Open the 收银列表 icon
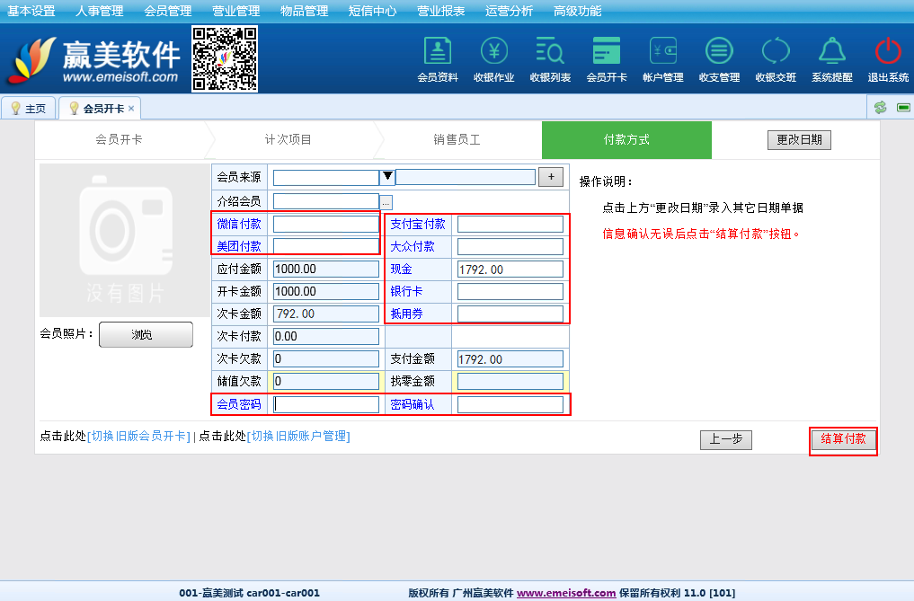Image resolution: width=914 pixels, height=601 pixels. point(550,51)
